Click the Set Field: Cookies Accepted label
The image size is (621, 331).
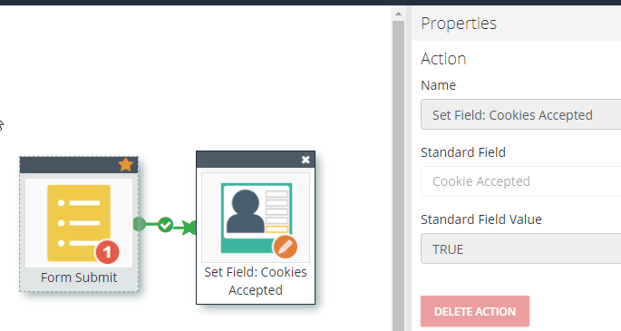click(256, 281)
